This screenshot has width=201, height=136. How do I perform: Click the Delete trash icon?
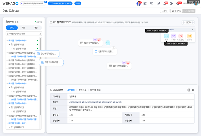190,36
